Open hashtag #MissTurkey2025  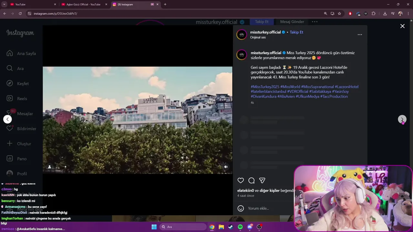point(265,87)
